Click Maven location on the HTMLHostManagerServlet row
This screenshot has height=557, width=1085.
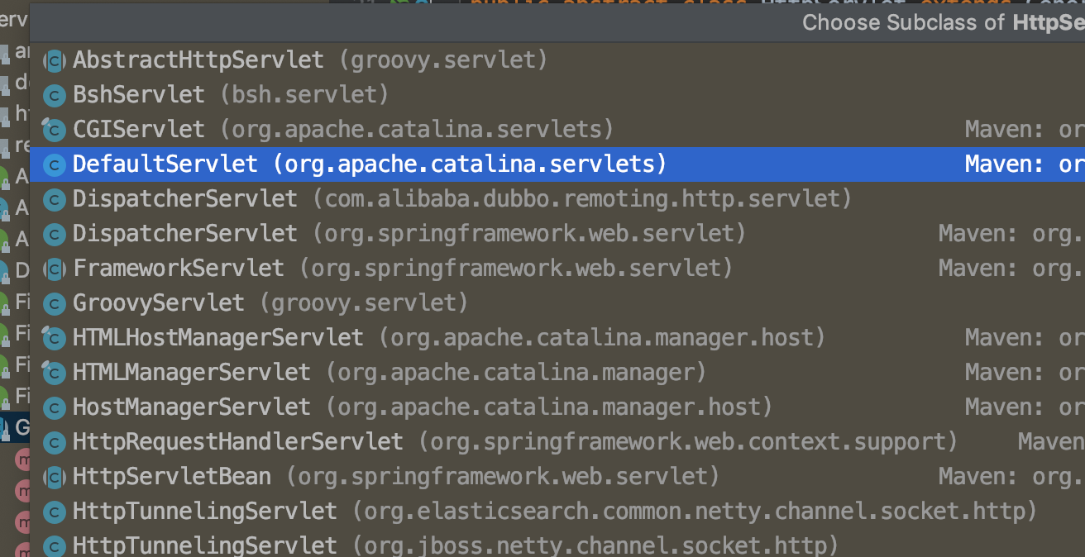pos(1025,338)
